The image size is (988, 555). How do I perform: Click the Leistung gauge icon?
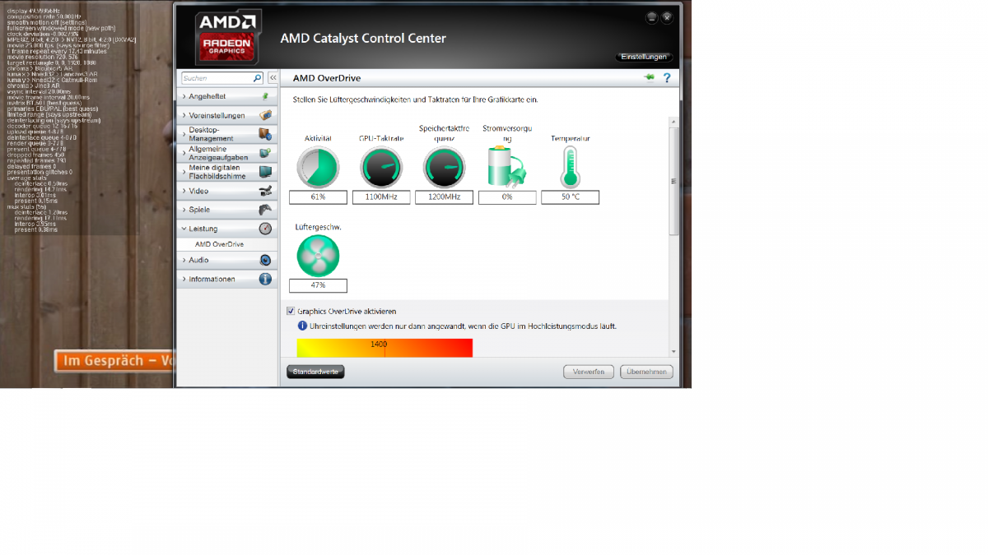[x=265, y=229]
